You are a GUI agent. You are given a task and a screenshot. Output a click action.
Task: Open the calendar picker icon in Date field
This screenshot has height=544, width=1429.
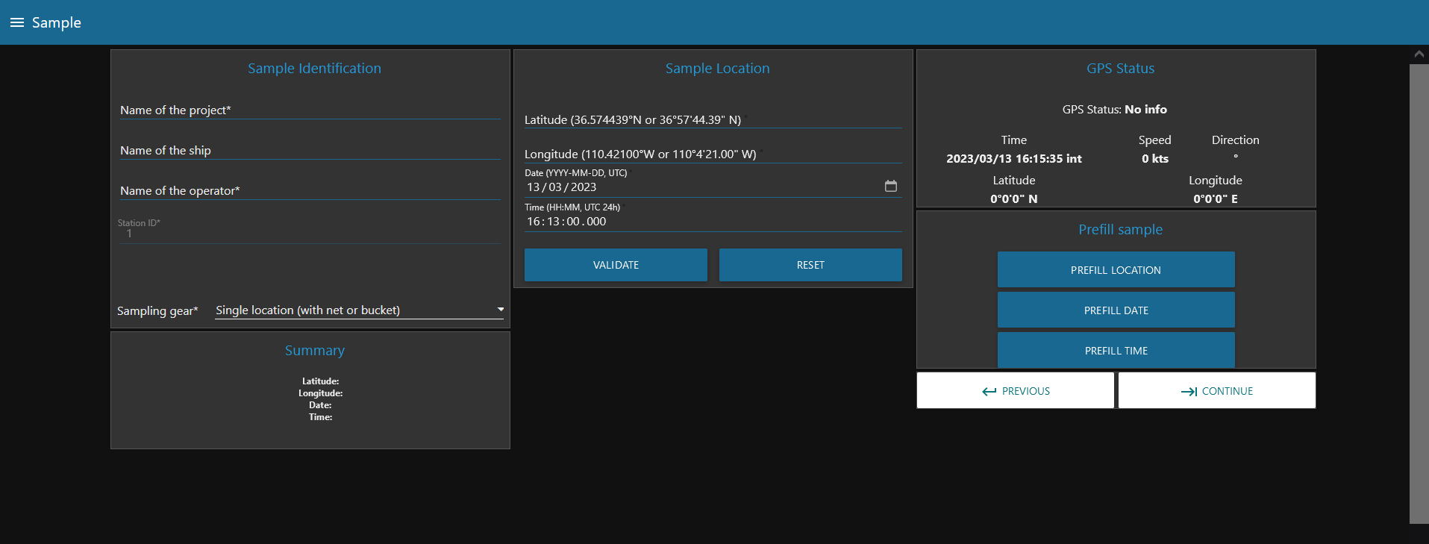(891, 186)
